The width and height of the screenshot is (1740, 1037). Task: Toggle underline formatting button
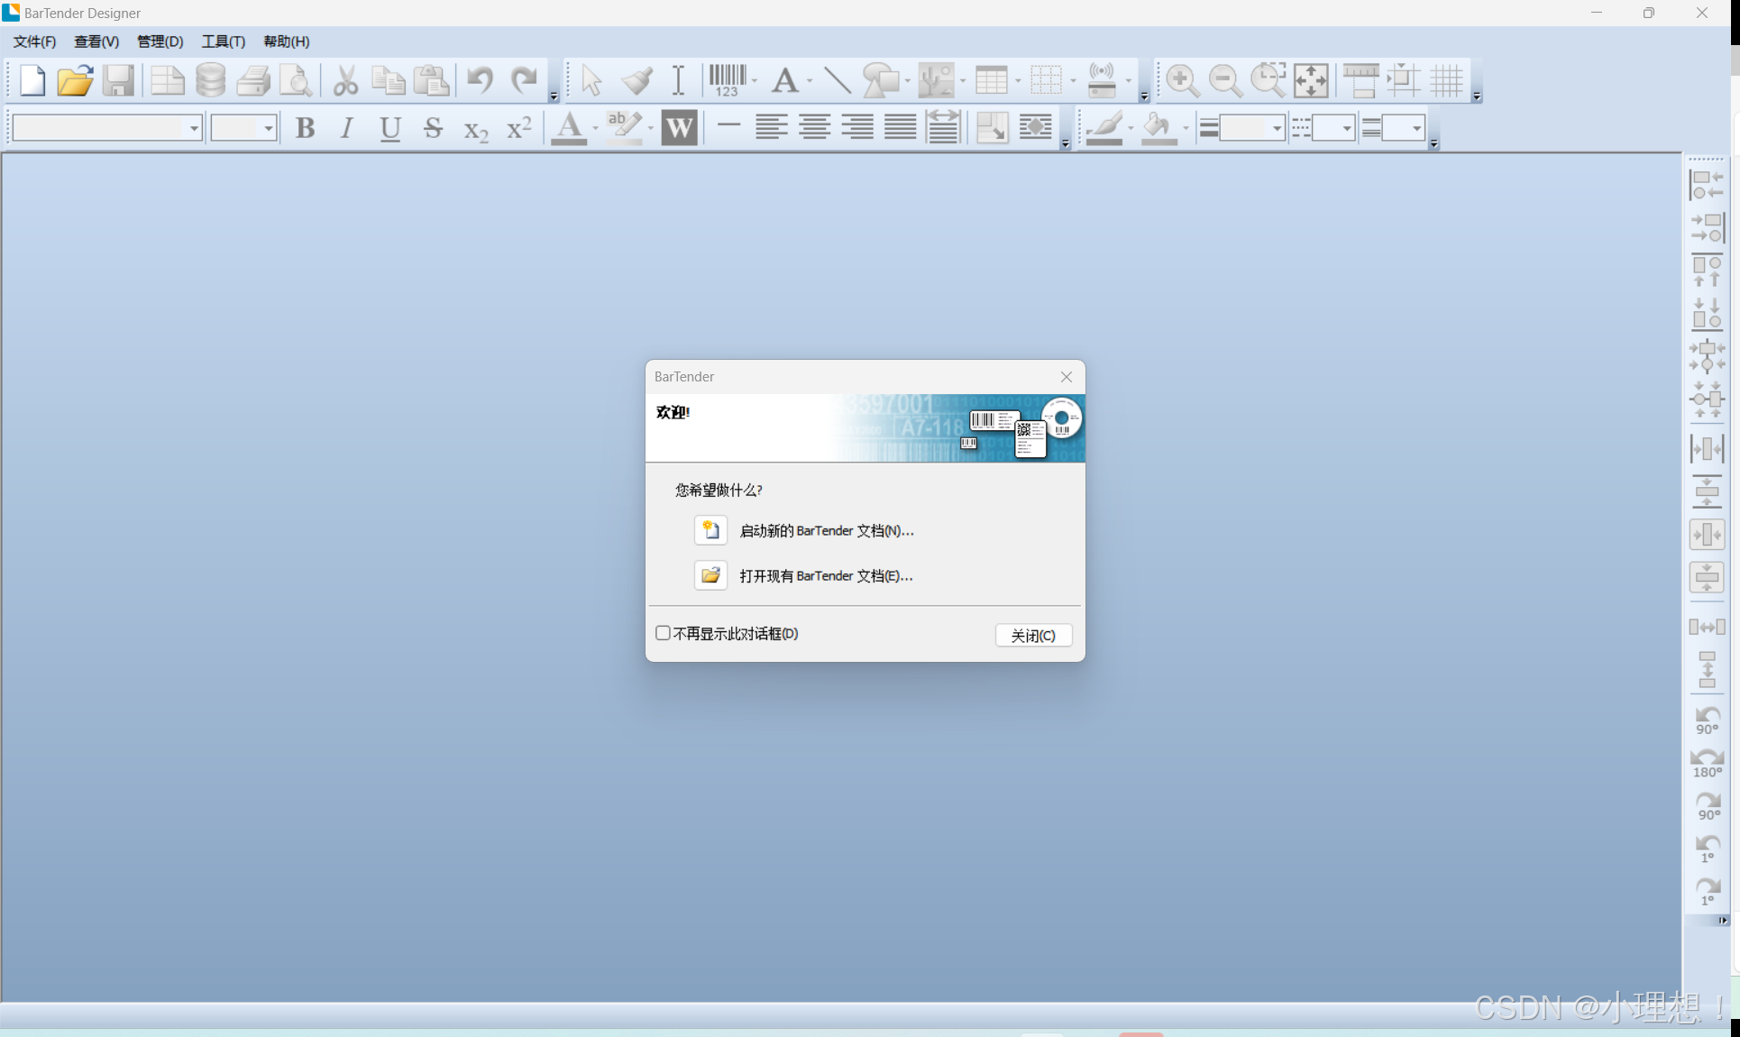389,128
